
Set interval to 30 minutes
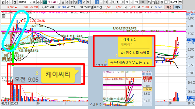(114, 2)
